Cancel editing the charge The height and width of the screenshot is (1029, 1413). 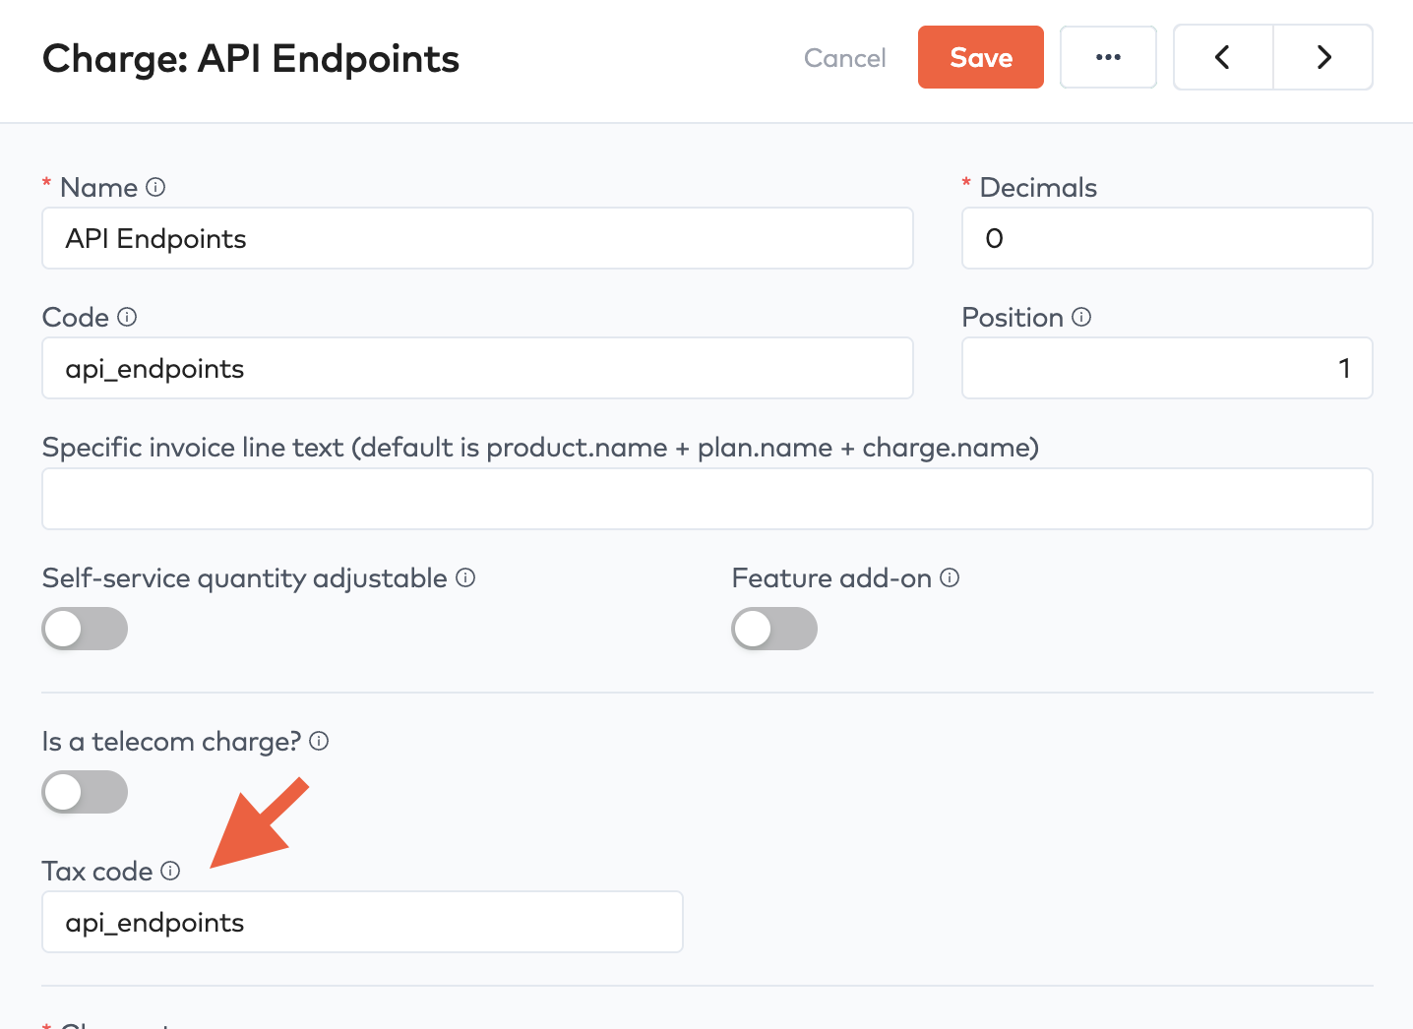845,58
